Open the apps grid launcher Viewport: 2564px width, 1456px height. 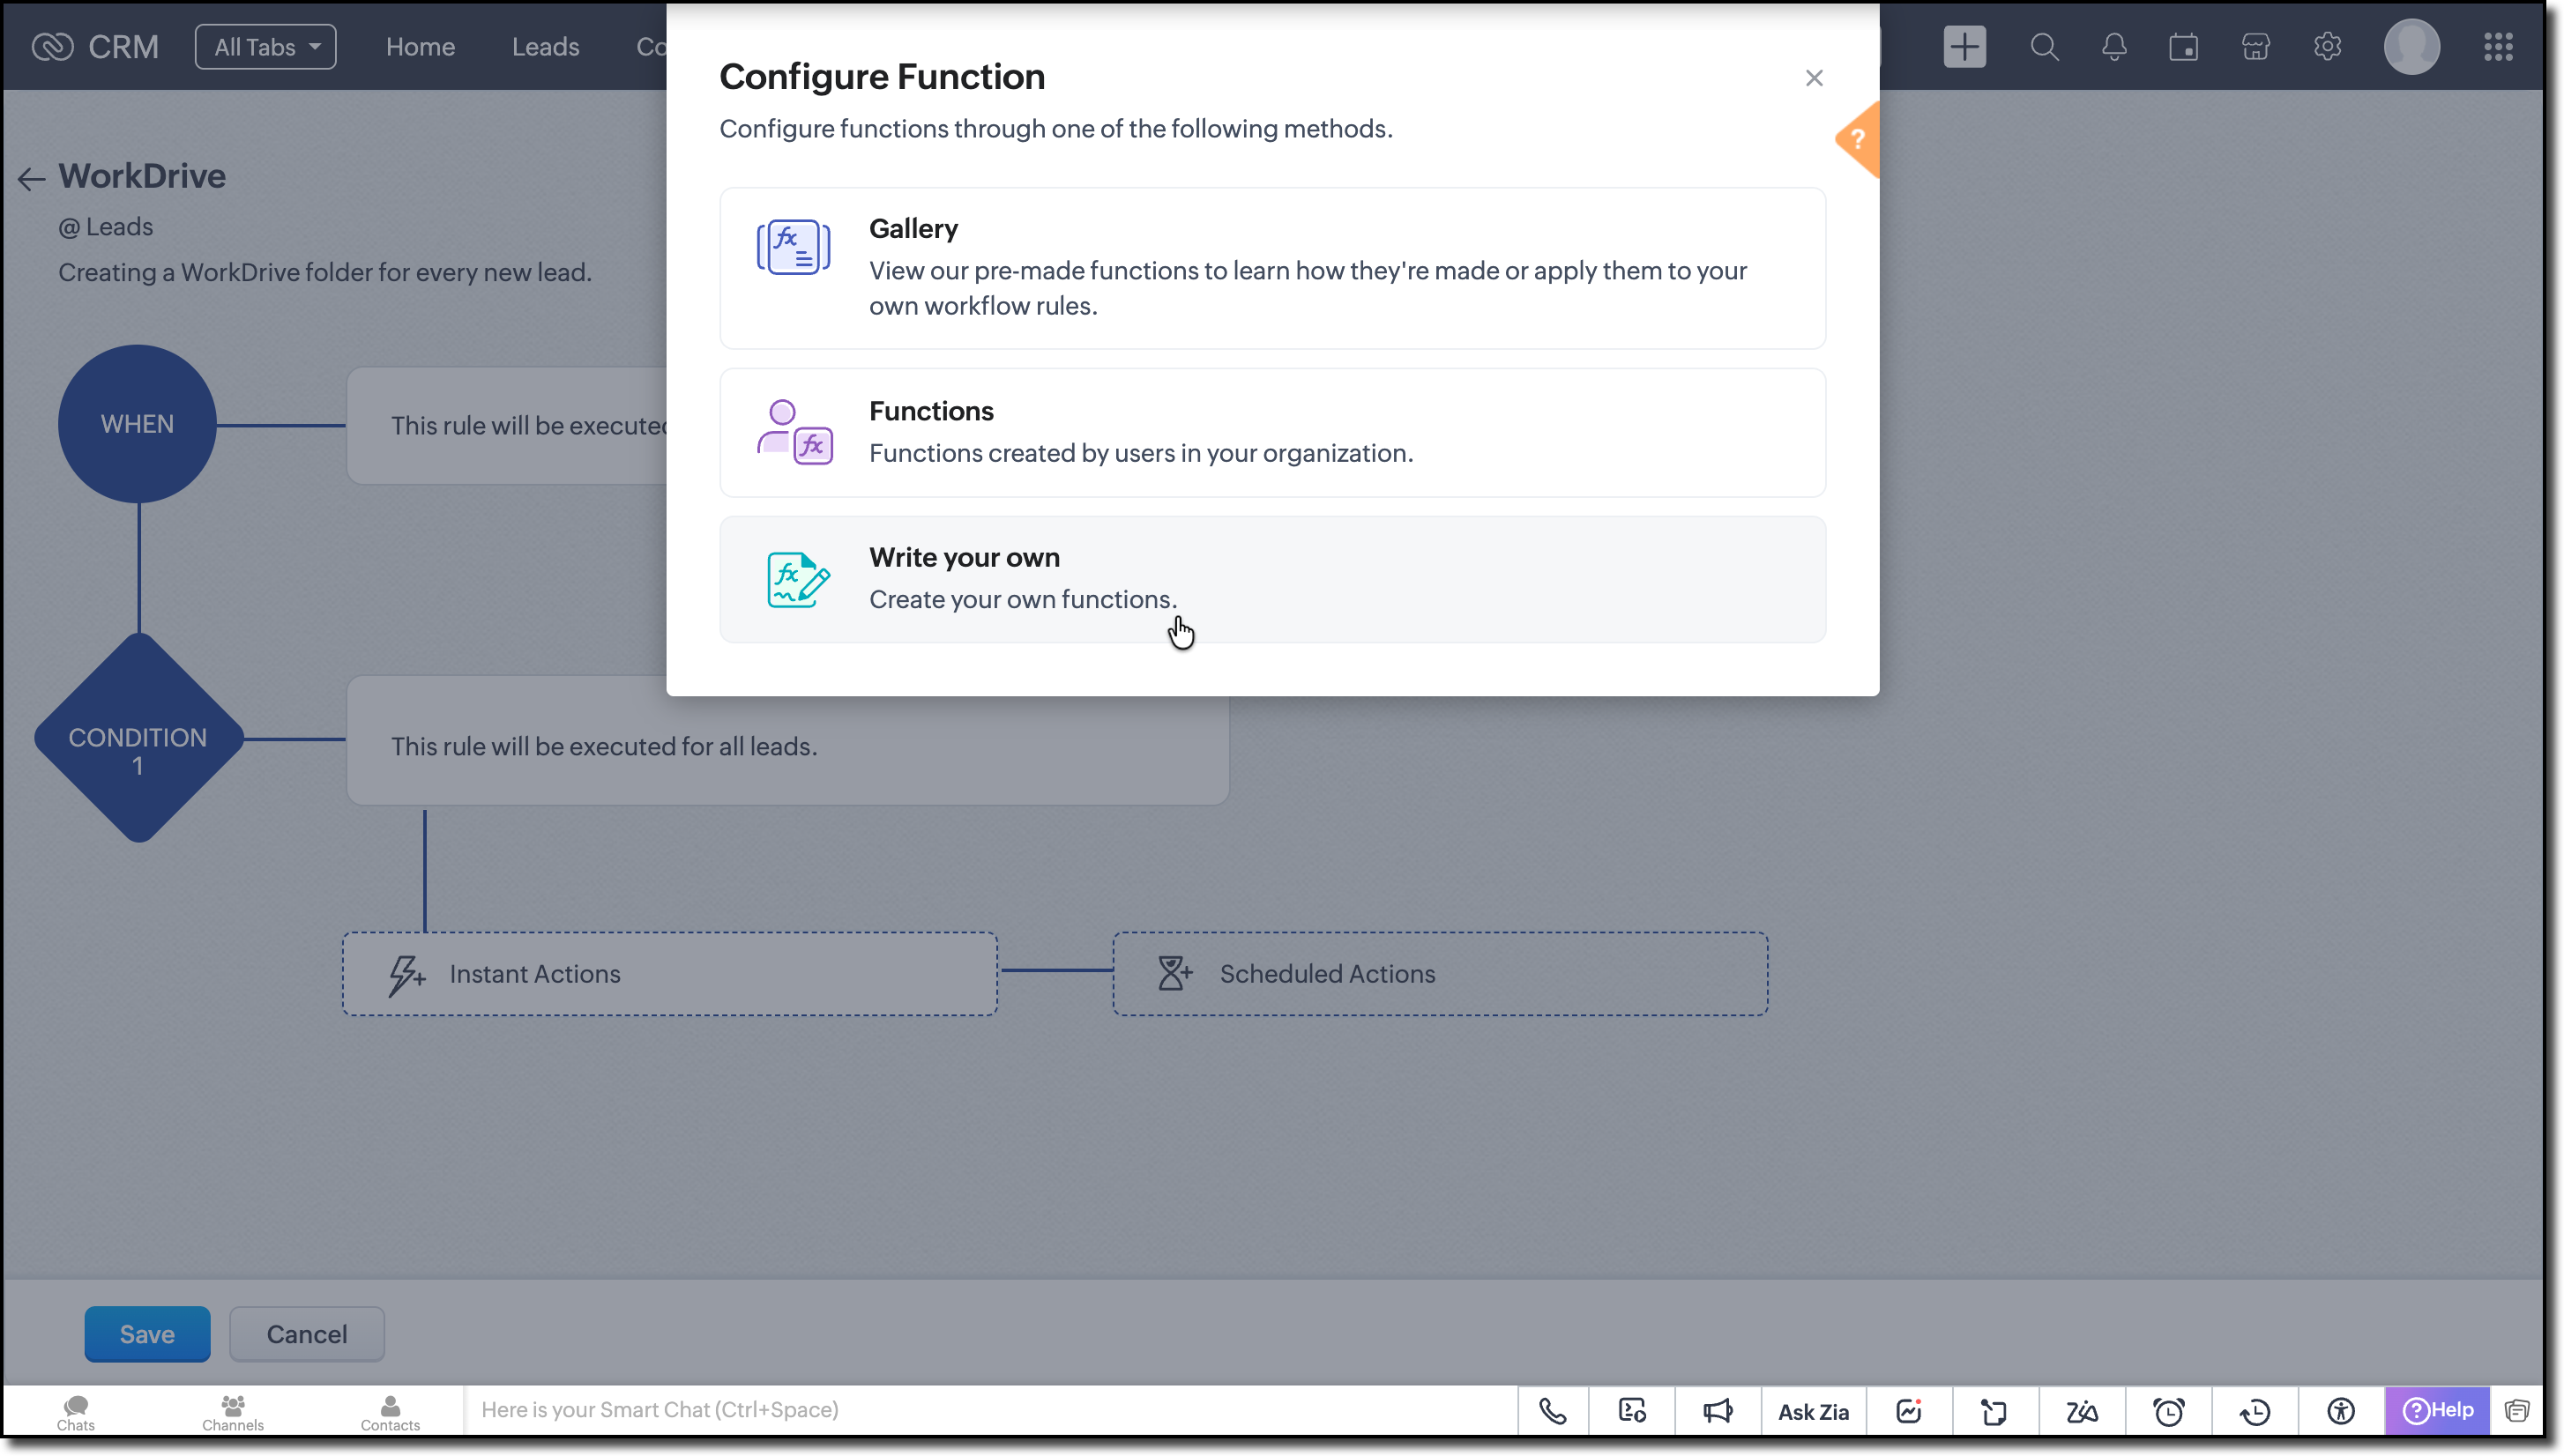pos(2498,47)
